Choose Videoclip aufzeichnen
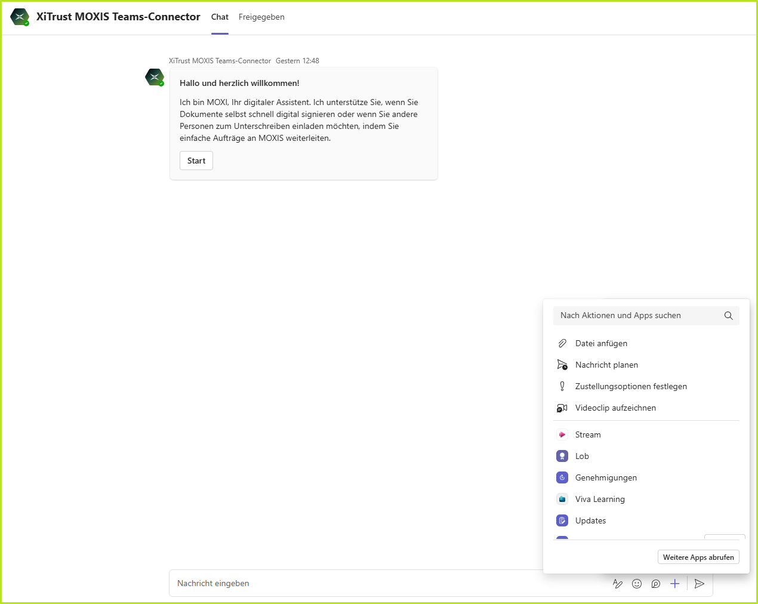The height and width of the screenshot is (604, 758). coord(615,408)
